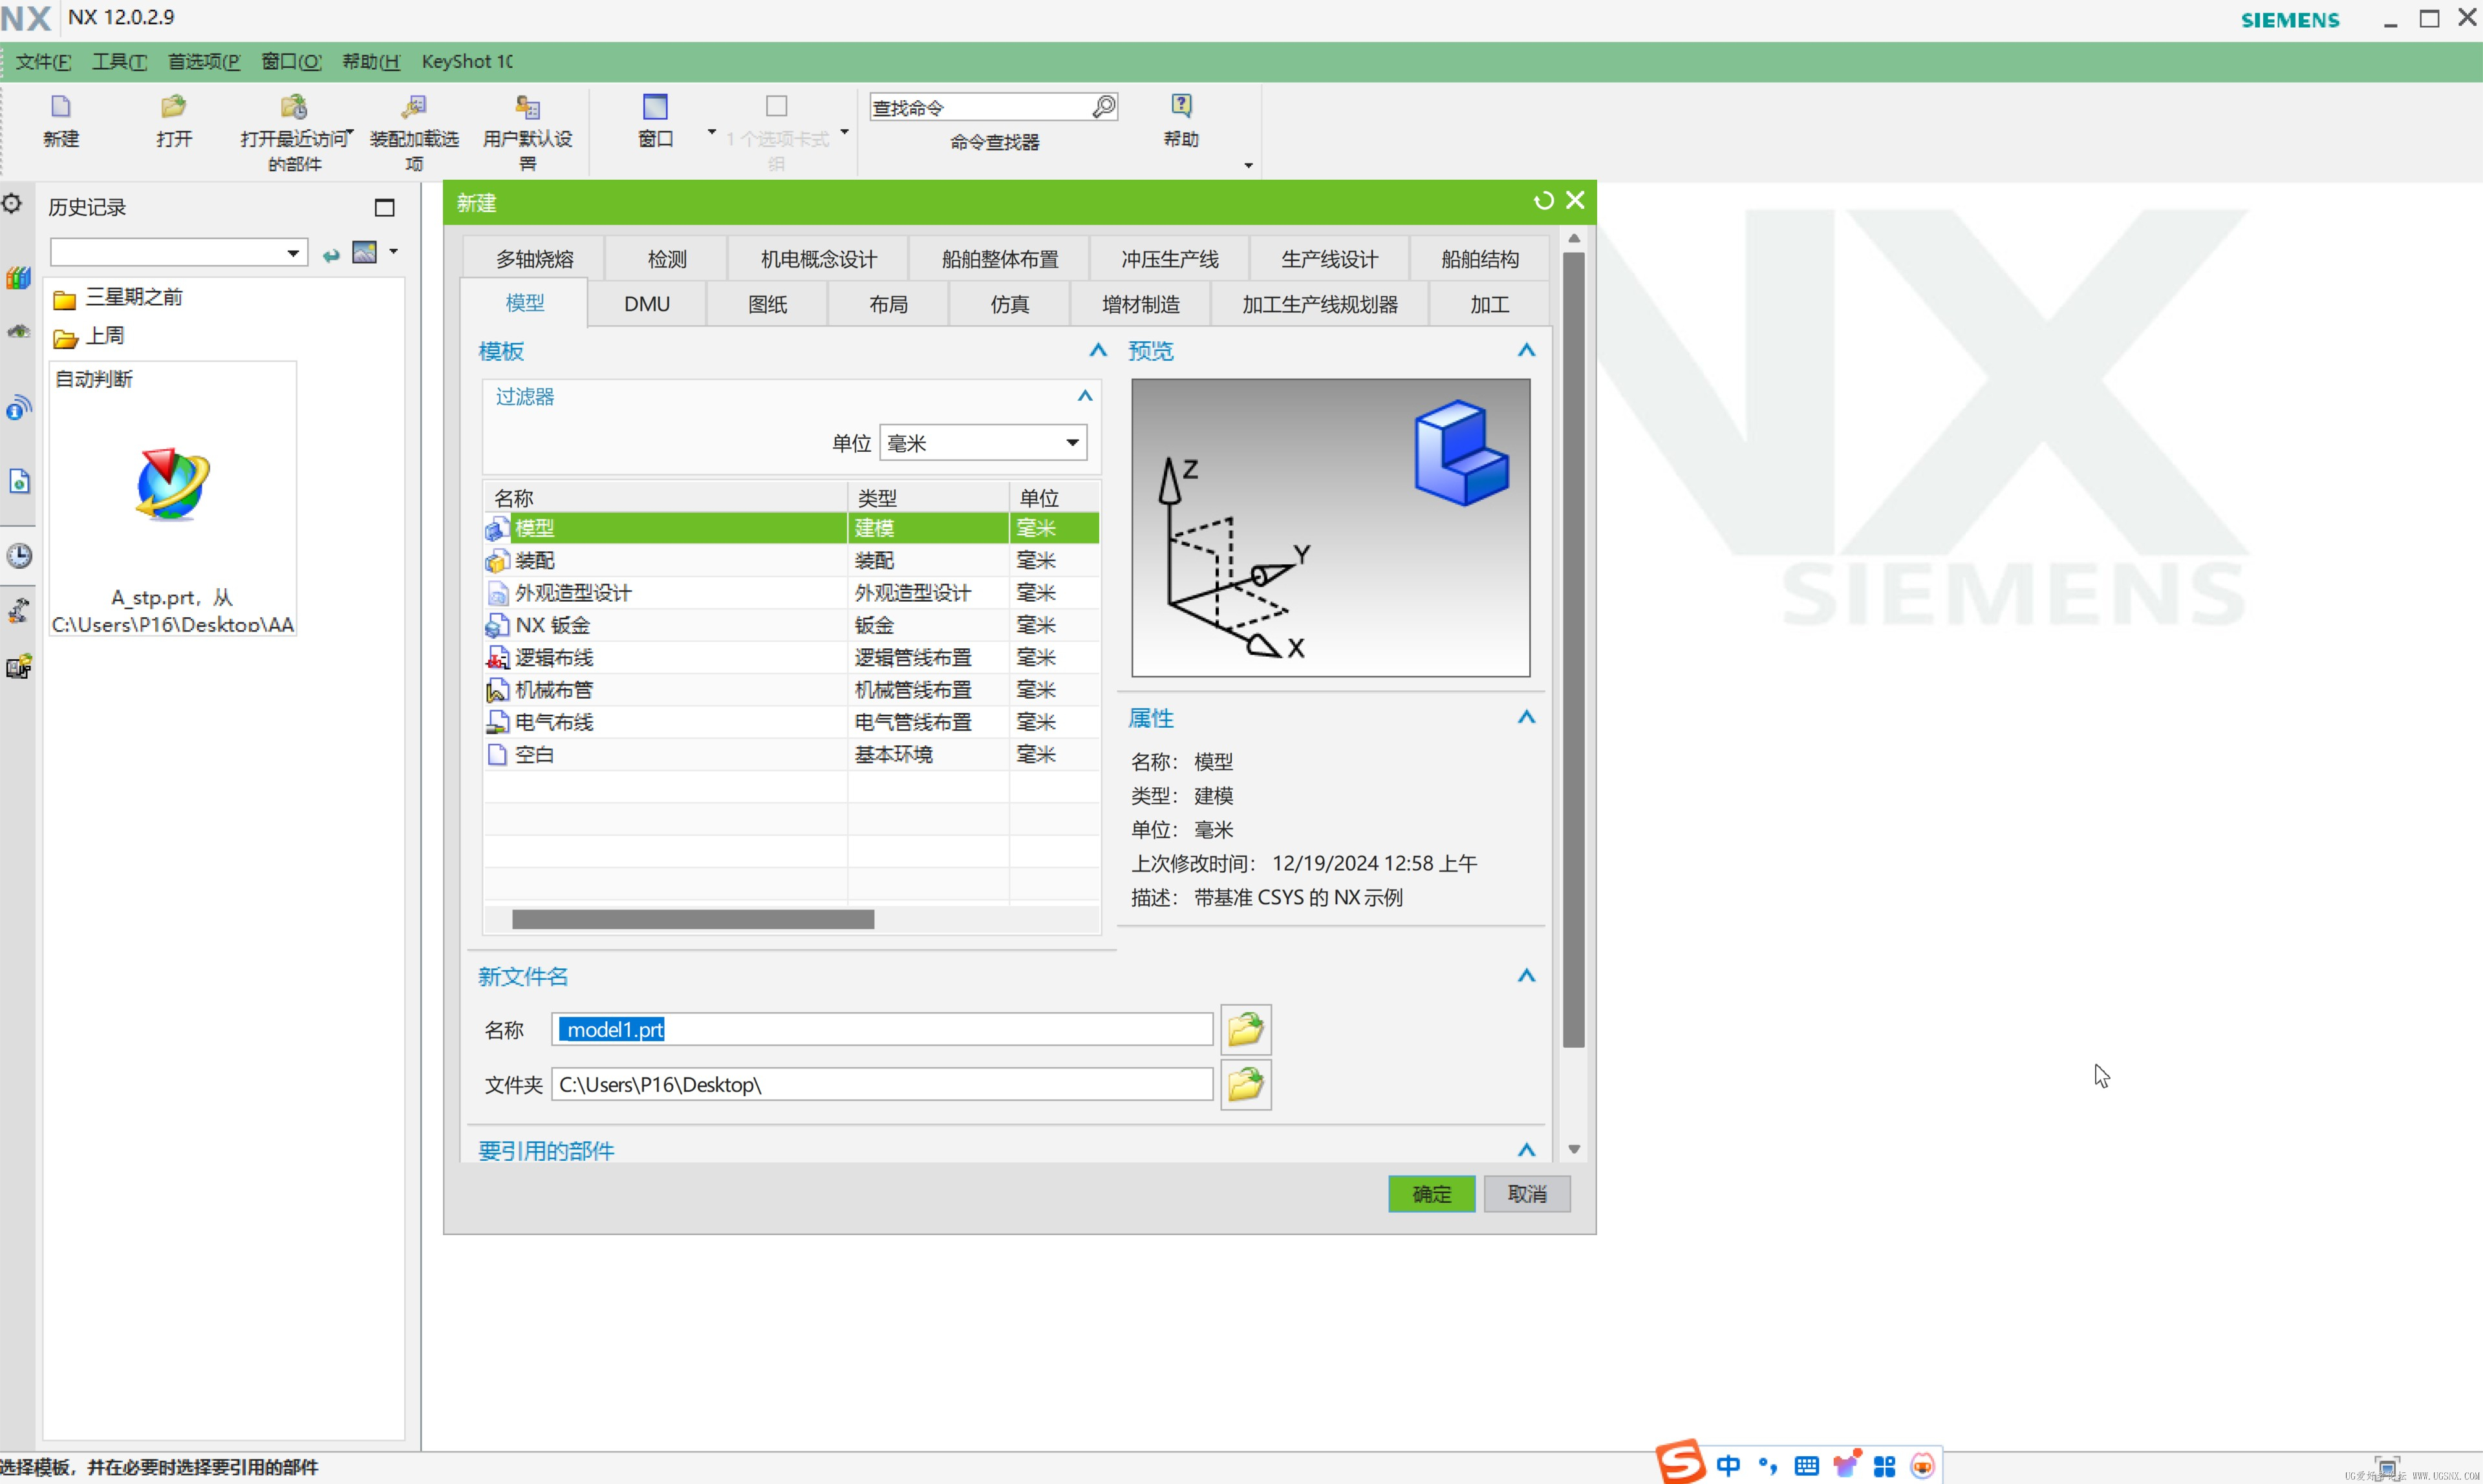This screenshot has width=2483, height=1484.
Task: Switch to the Simulation (仿真) tab
Action: (1009, 304)
